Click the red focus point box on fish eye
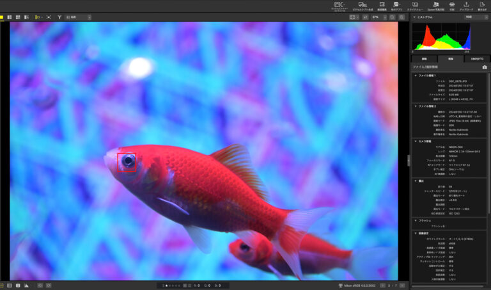The height and width of the screenshot is (290, 491). pos(127,161)
